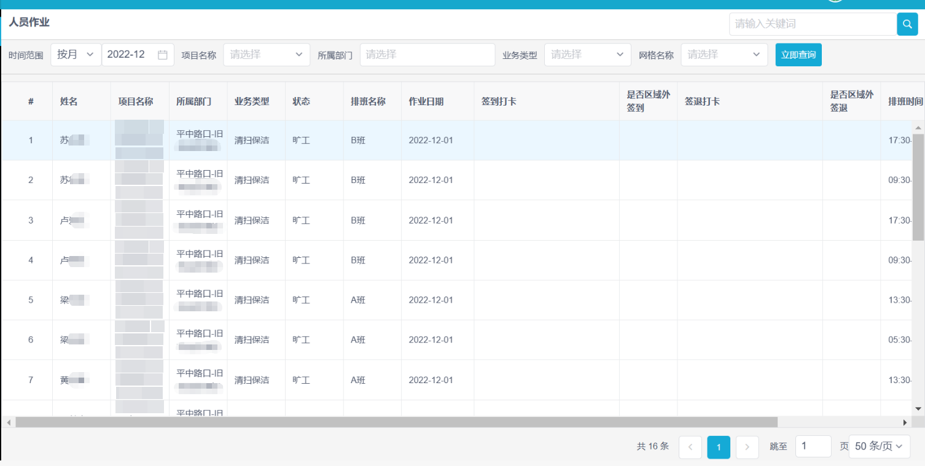Click the 2022-12 date input
Viewport: 925px width, 466px height.
coord(138,55)
